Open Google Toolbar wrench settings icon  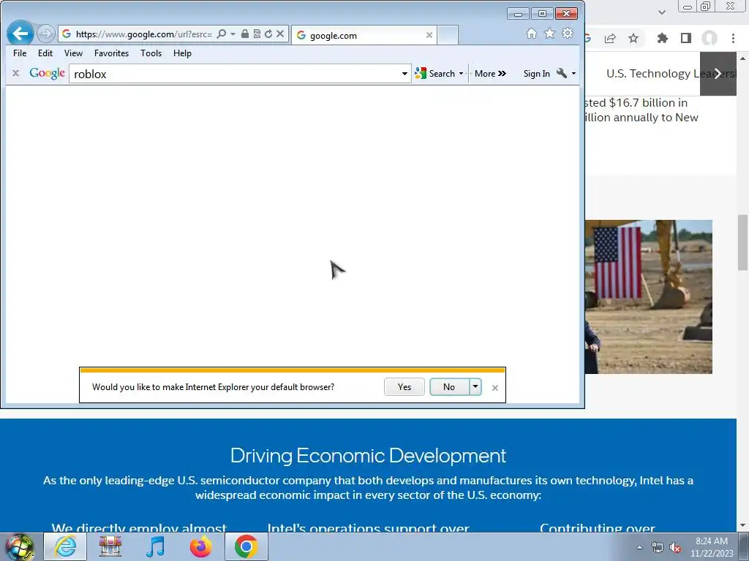[x=562, y=73]
